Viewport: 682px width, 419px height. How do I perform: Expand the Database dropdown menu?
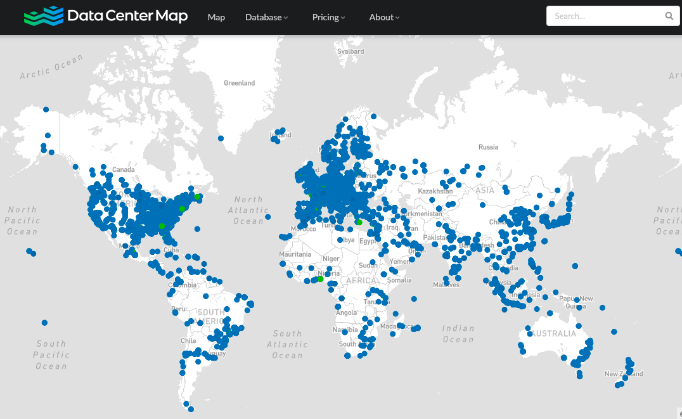pyautogui.click(x=266, y=17)
